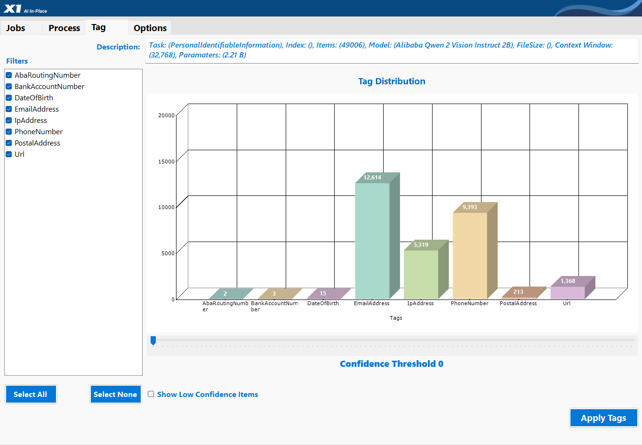Click the confidence threshold slider track
The image size is (642, 445).
[392, 340]
